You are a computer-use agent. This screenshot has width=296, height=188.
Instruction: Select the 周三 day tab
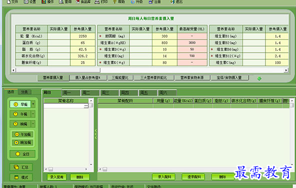[109, 93]
